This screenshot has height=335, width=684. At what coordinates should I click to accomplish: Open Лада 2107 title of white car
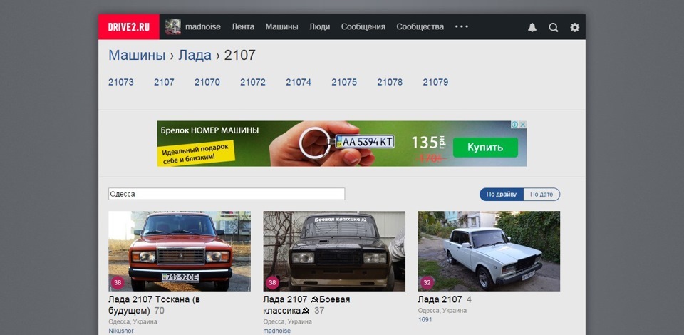440,299
